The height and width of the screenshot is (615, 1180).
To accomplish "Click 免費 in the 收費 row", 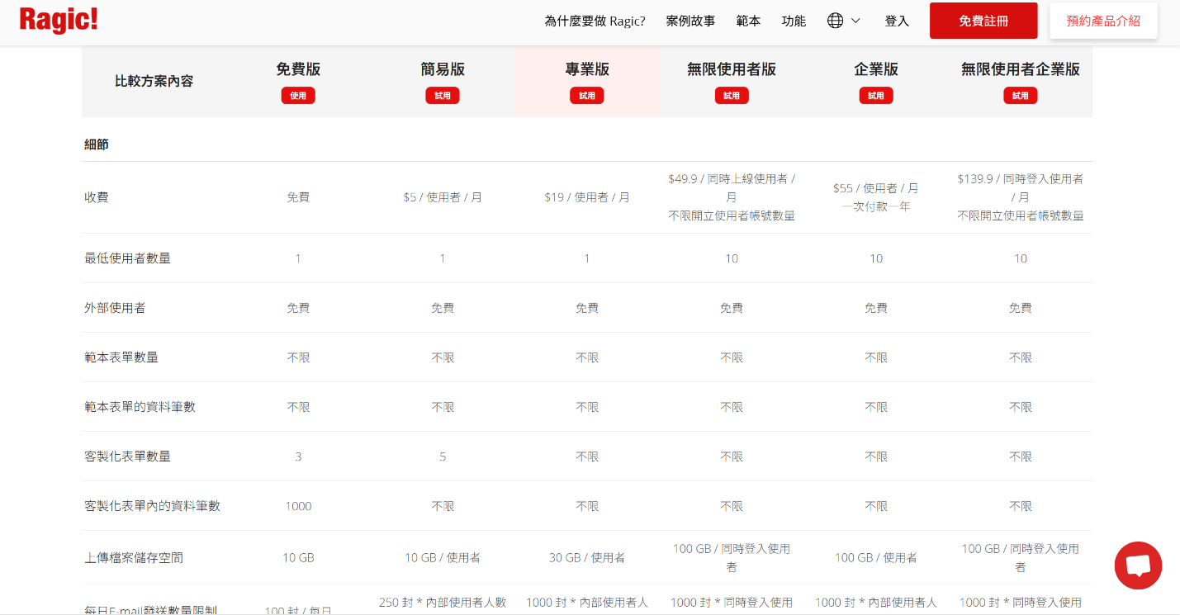I will [298, 197].
